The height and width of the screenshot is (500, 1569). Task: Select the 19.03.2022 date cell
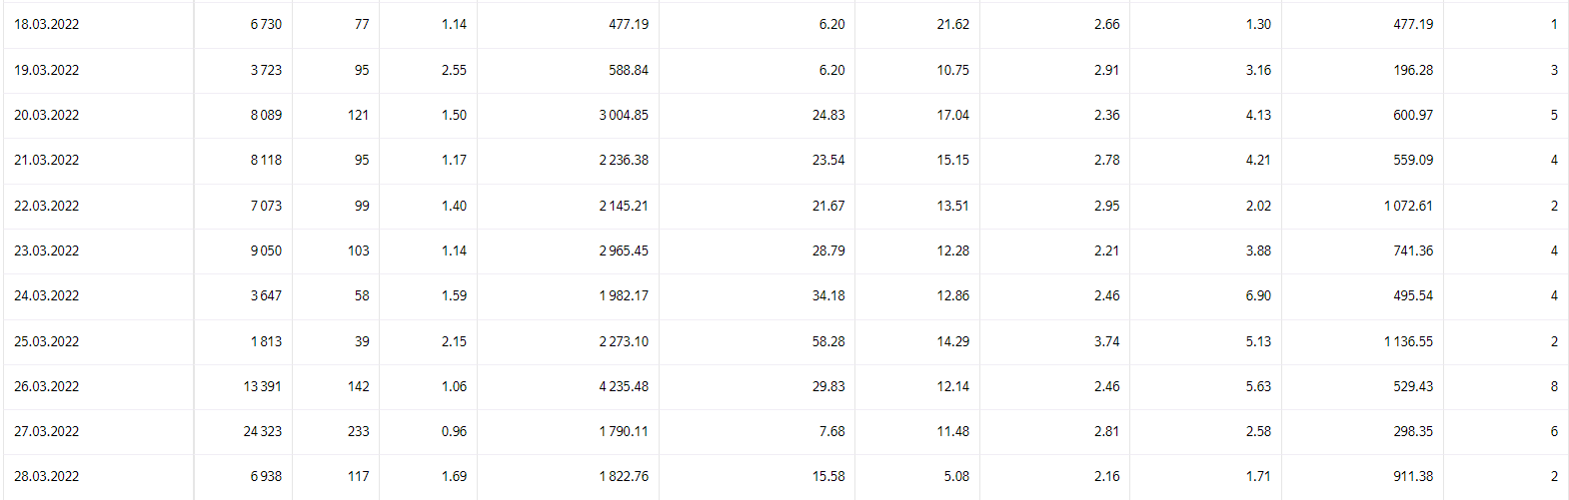47,70
